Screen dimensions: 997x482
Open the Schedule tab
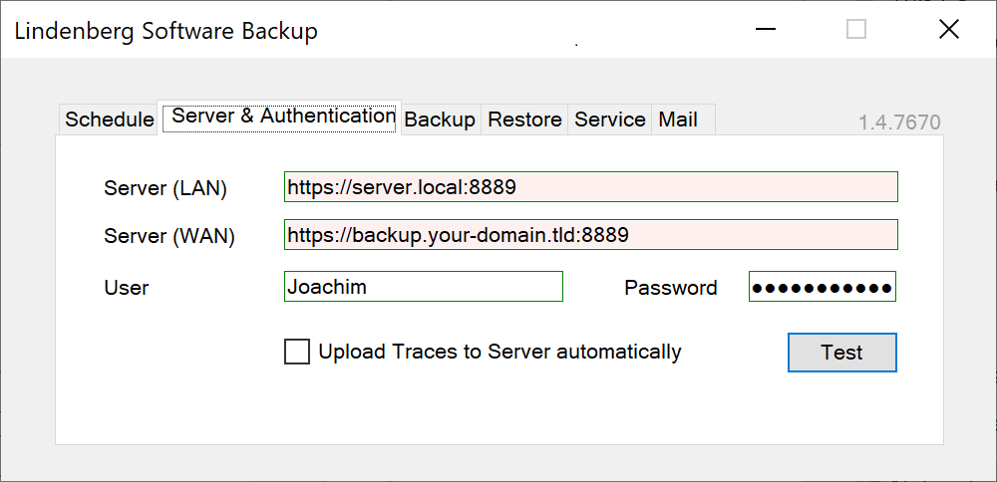109,120
